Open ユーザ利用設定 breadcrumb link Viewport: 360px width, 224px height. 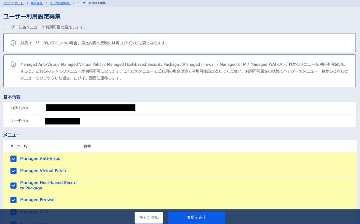[x=60, y=3]
